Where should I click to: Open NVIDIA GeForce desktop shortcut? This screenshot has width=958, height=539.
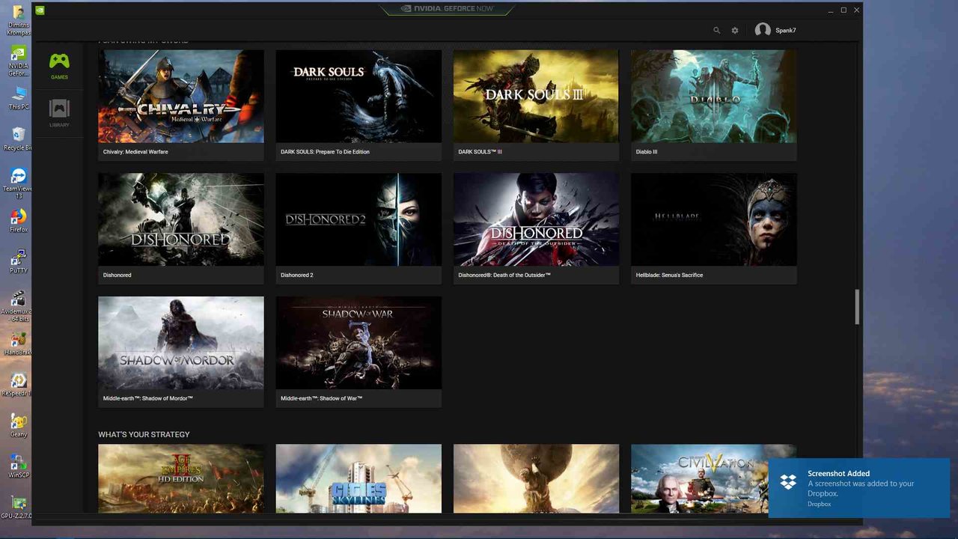point(18,61)
